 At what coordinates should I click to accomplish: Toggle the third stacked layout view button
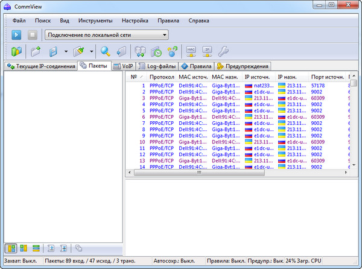(x=36, y=248)
